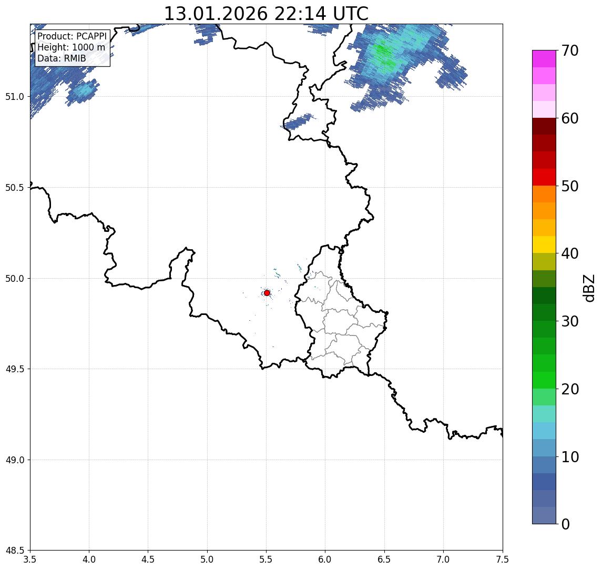Click the latitude axis label 51.0
The height and width of the screenshot is (570, 602).
(x=14, y=97)
